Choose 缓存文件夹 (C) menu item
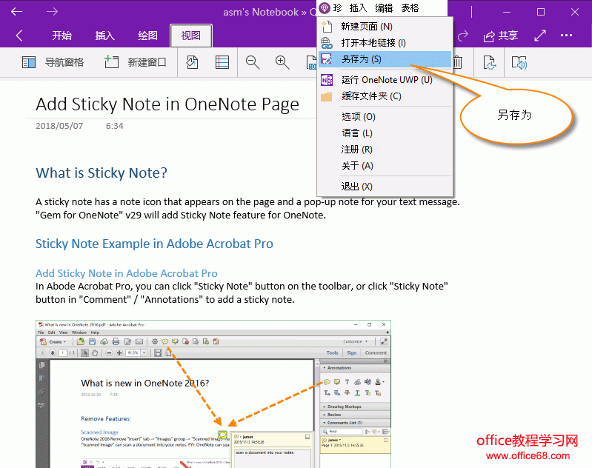The height and width of the screenshot is (468, 592). tap(385, 96)
